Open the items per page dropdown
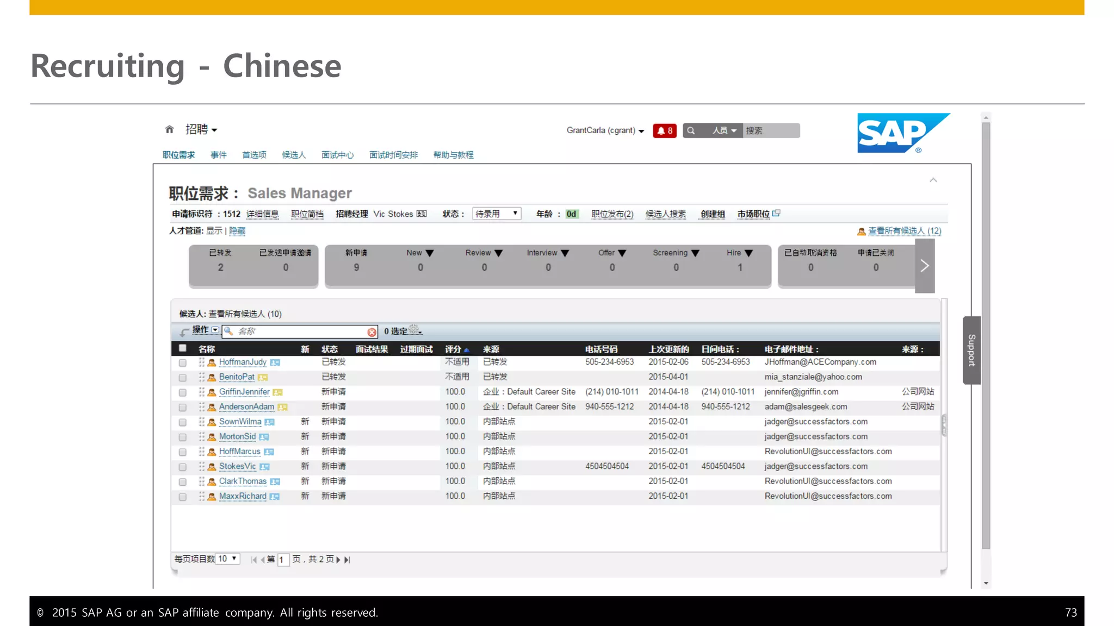 [x=228, y=559]
